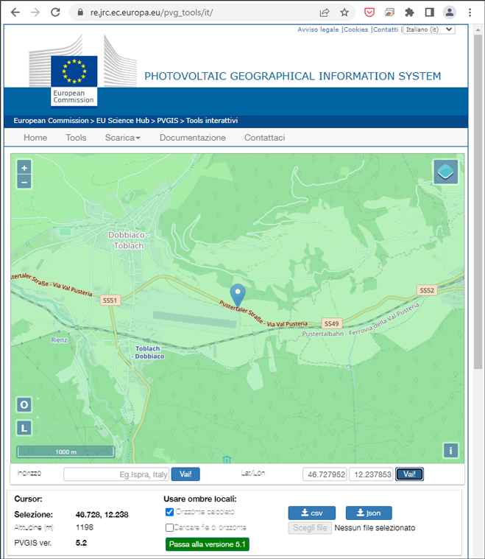Click the page vertical scrollbar
The width and height of the screenshot is (485, 559).
pyautogui.click(x=478, y=201)
